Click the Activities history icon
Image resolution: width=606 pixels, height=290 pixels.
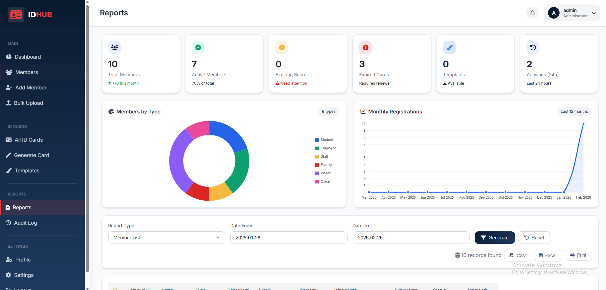click(533, 47)
